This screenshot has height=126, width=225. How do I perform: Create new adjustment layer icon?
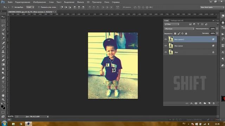click(x=200, y=103)
